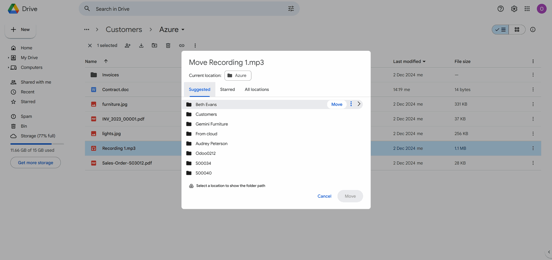The width and height of the screenshot is (552, 260).
Task: Switch to list layout view
Action: (x=500, y=30)
